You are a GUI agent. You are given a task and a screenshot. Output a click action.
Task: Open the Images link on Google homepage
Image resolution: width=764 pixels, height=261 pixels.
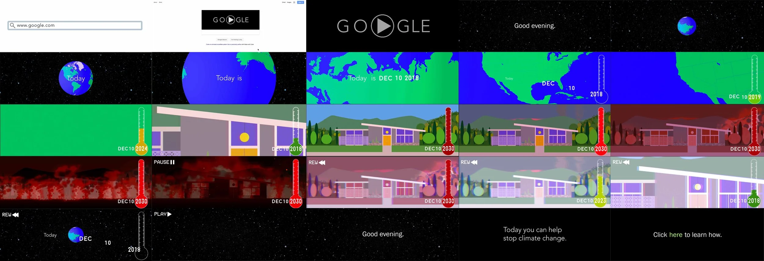(x=289, y=2)
